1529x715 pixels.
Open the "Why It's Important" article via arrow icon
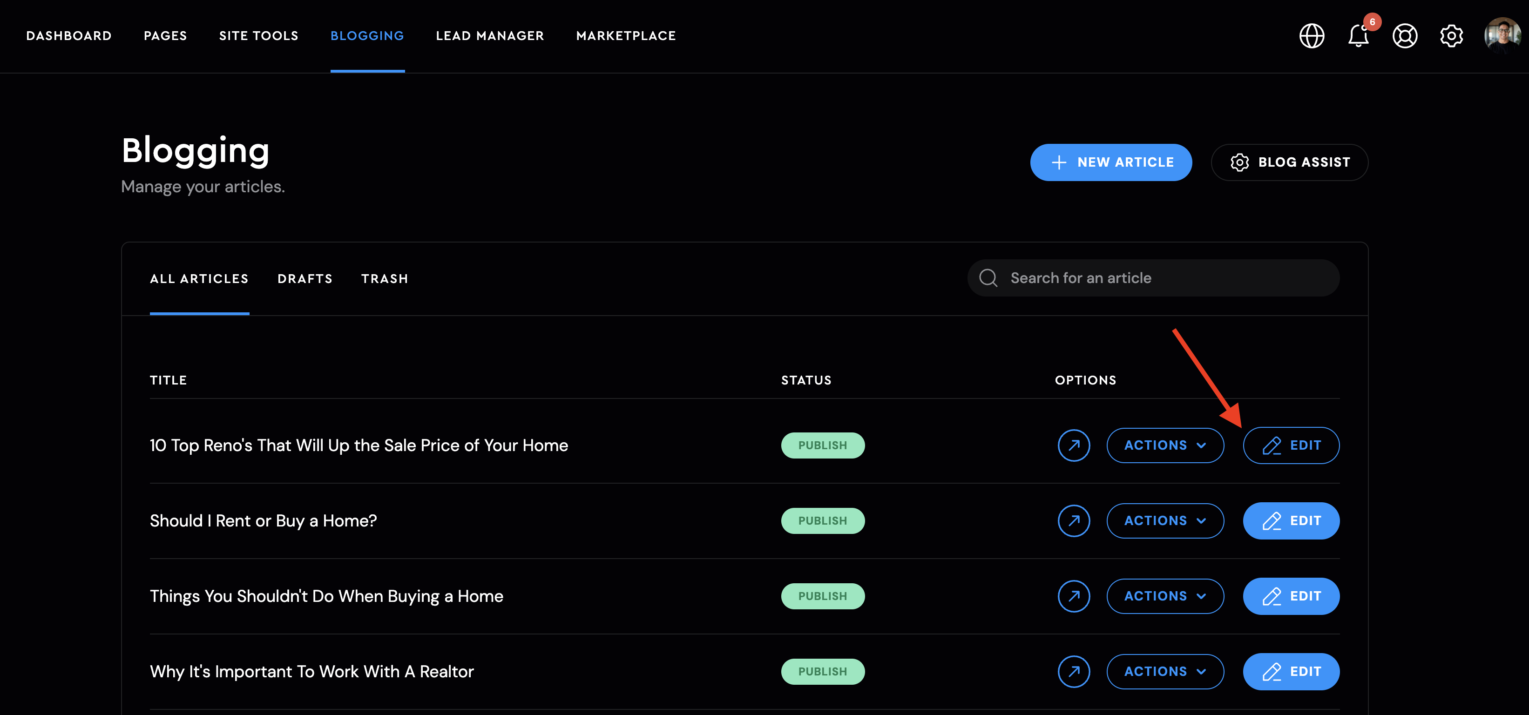click(1074, 671)
